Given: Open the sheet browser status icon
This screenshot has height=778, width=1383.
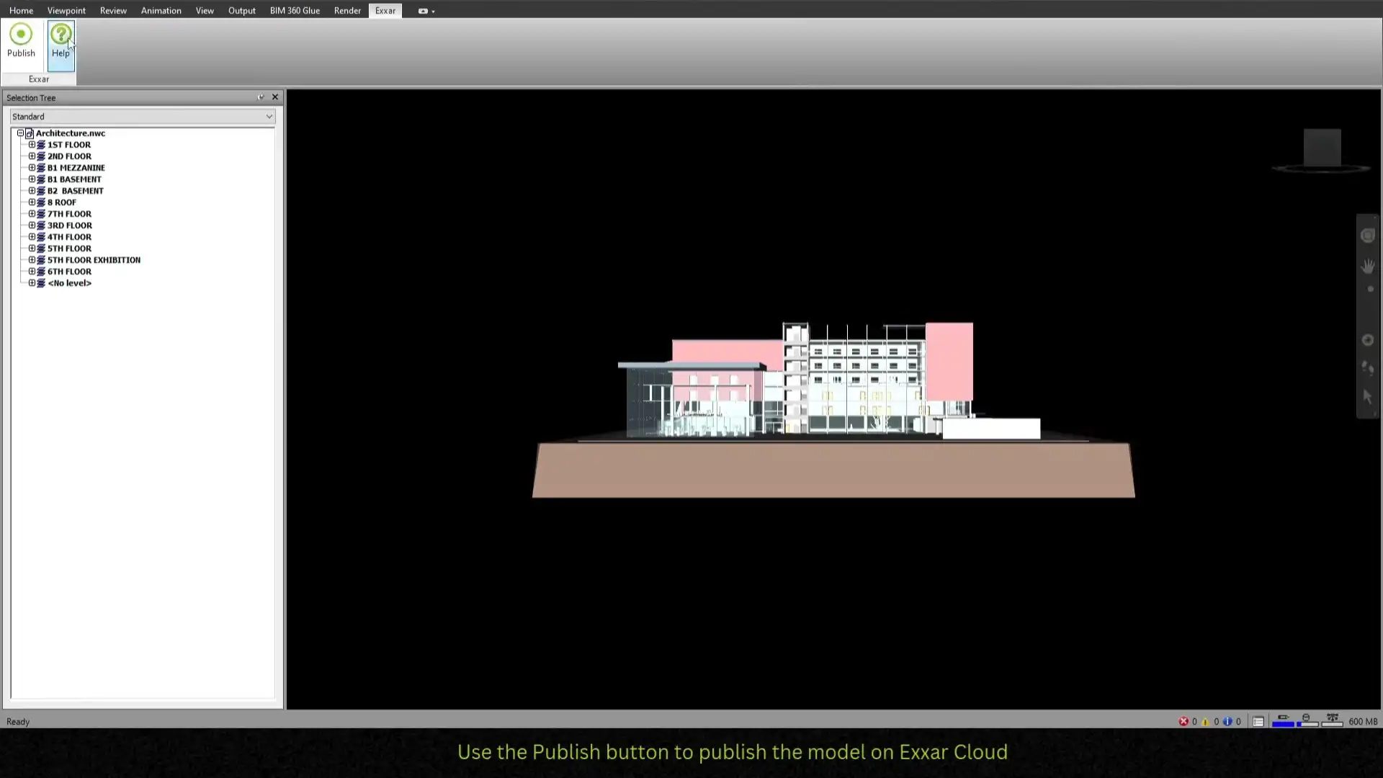Looking at the screenshot, I should pos(1258,721).
